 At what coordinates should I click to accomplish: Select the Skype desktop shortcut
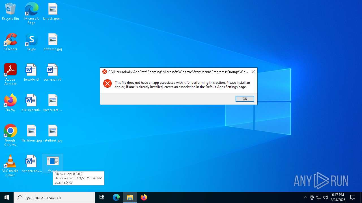[31, 42]
